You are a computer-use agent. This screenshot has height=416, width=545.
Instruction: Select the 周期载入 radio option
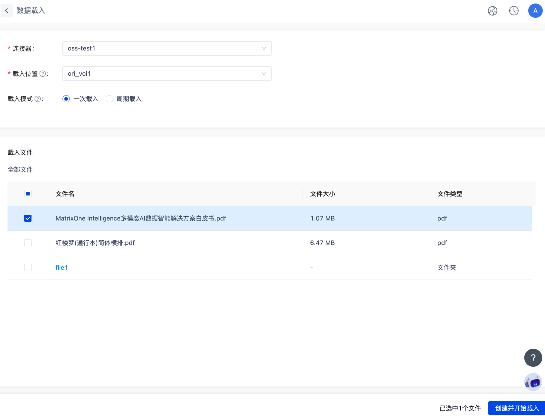coord(109,99)
